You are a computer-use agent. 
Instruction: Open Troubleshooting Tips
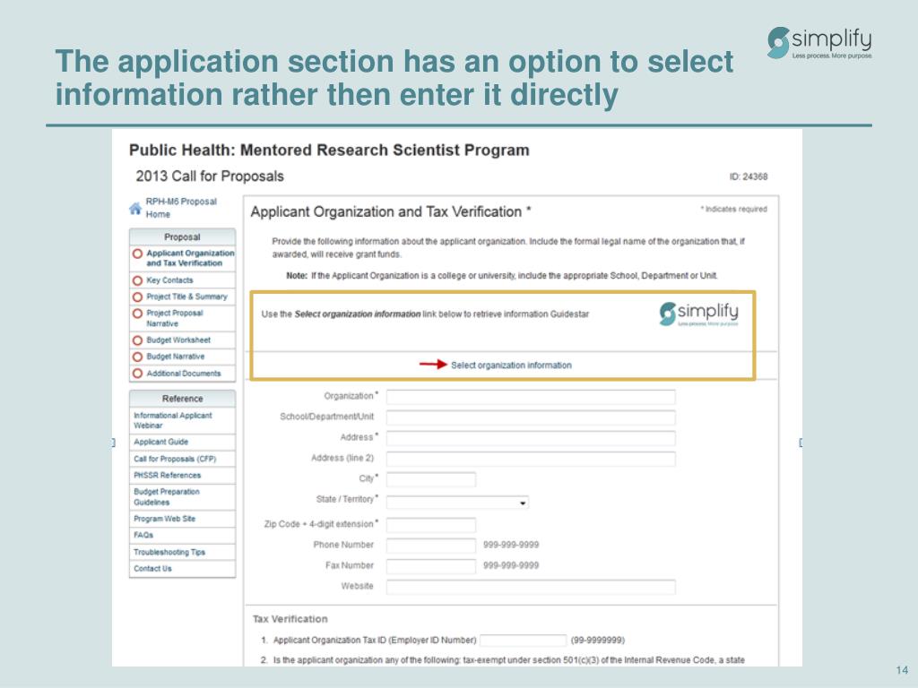pos(169,552)
